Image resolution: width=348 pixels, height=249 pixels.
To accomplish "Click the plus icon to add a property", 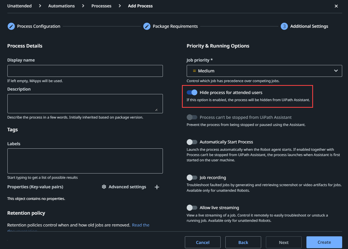I will 157,187.
